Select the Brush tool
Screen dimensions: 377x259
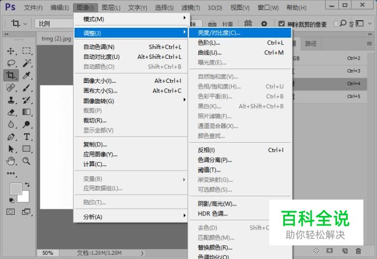(27, 88)
